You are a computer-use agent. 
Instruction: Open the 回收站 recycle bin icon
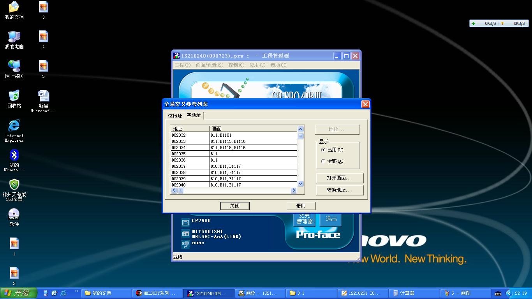coord(14,96)
